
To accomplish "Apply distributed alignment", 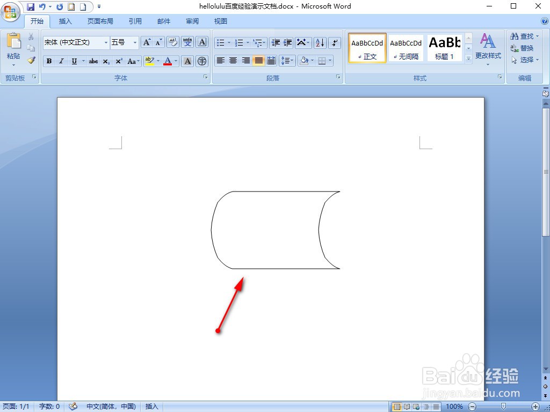I will 271,61.
